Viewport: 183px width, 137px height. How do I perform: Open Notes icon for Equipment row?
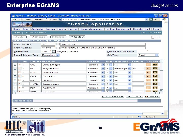(x=155, y=88)
